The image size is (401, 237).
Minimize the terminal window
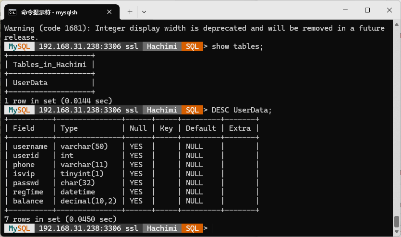345,10
